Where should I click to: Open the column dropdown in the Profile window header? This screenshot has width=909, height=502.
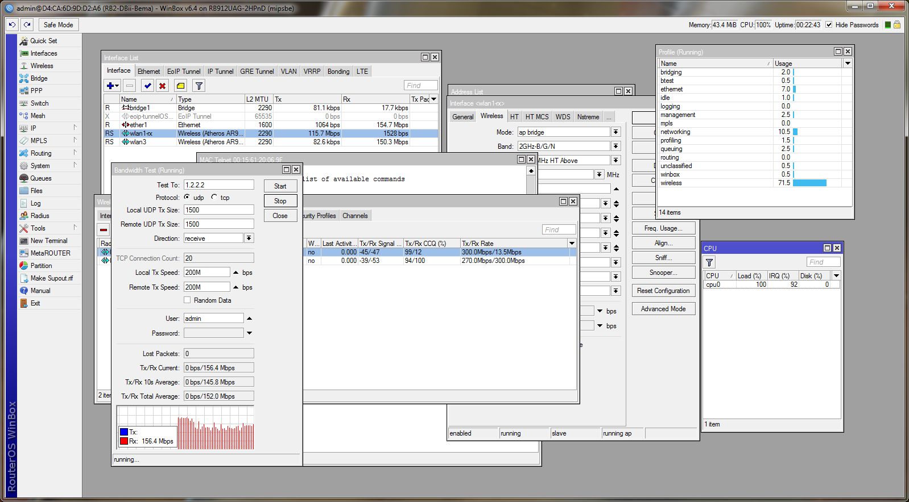pyautogui.click(x=848, y=63)
